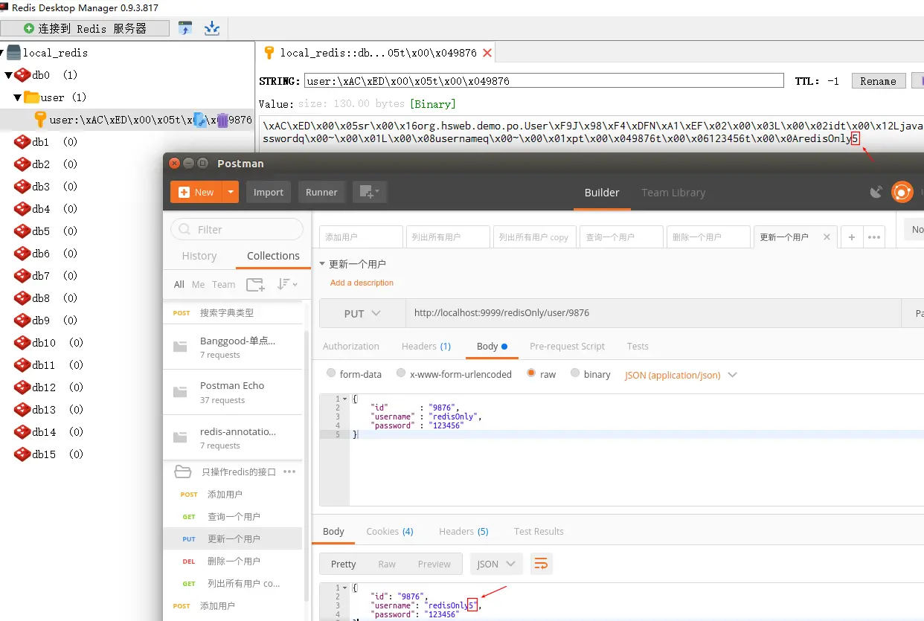Click the STRING key name field
Image resolution: width=924 pixels, height=621 pixels.
(544, 81)
